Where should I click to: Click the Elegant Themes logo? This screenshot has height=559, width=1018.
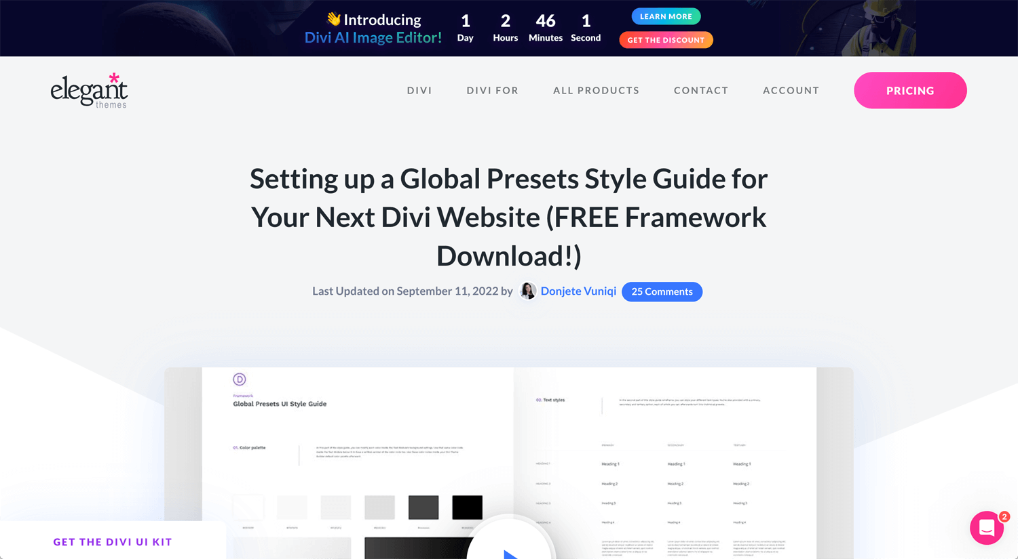[89, 90]
